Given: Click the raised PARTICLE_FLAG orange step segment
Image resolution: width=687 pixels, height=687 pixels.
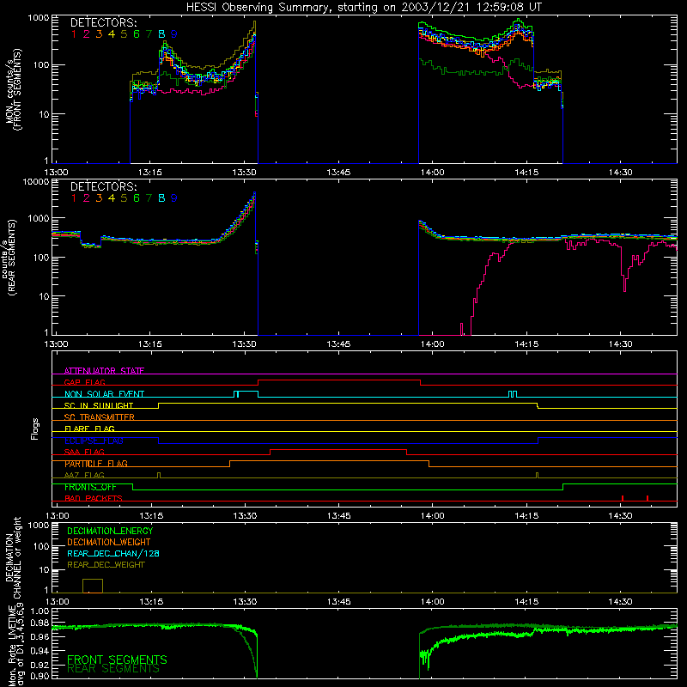Looking at the screenshot, I should pos(330,461).
